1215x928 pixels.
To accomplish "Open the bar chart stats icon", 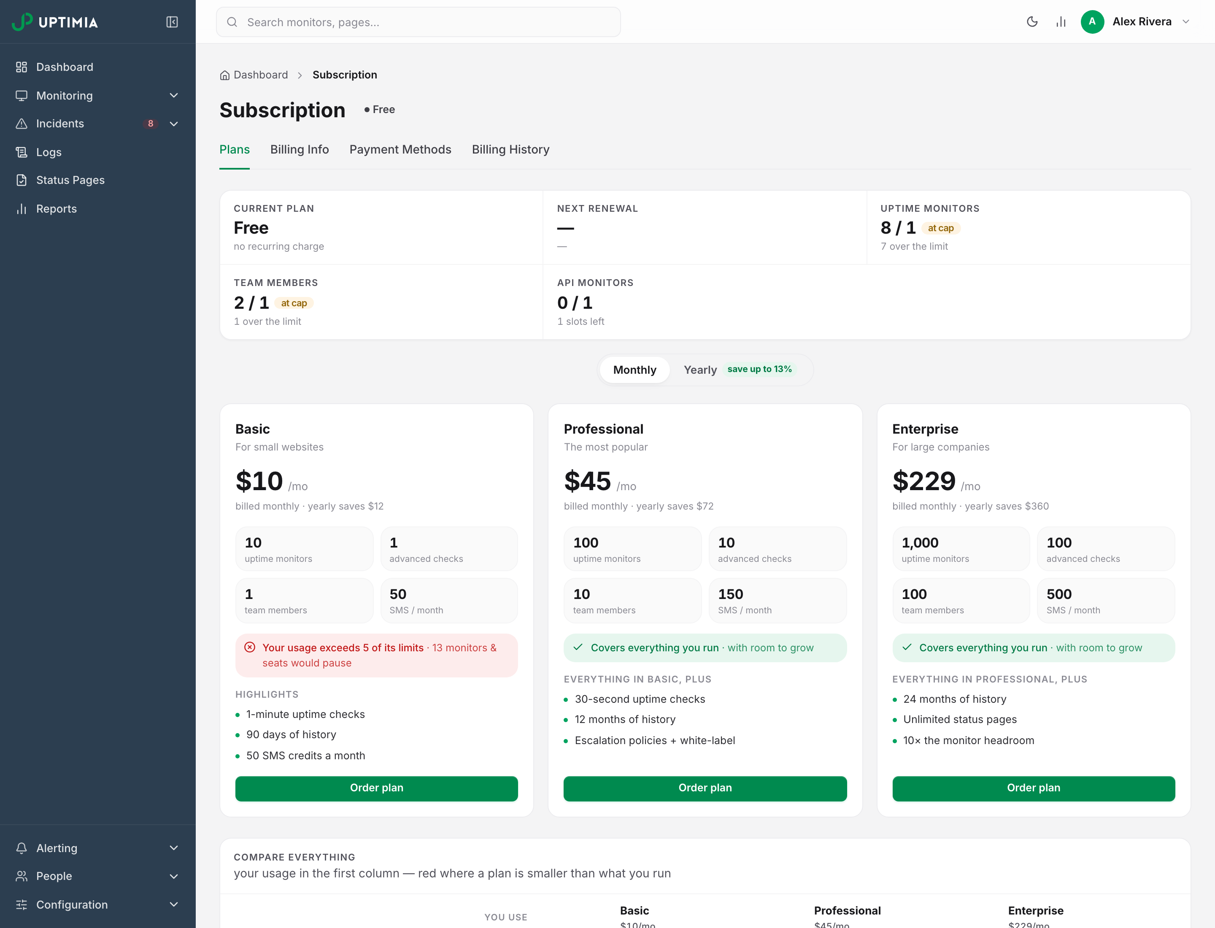I will pos(1061,22).
